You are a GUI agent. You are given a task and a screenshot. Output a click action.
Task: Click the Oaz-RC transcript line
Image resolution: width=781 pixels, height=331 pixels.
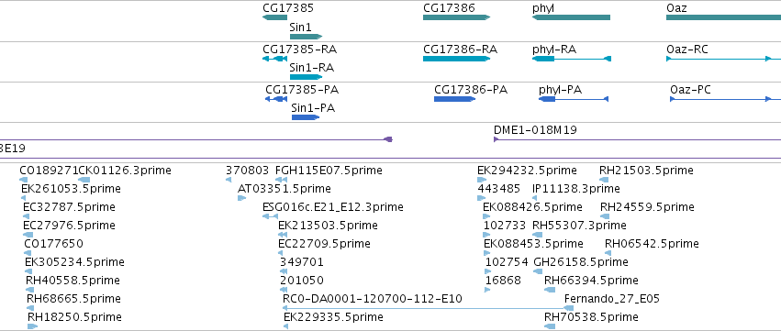coord(724,59)
